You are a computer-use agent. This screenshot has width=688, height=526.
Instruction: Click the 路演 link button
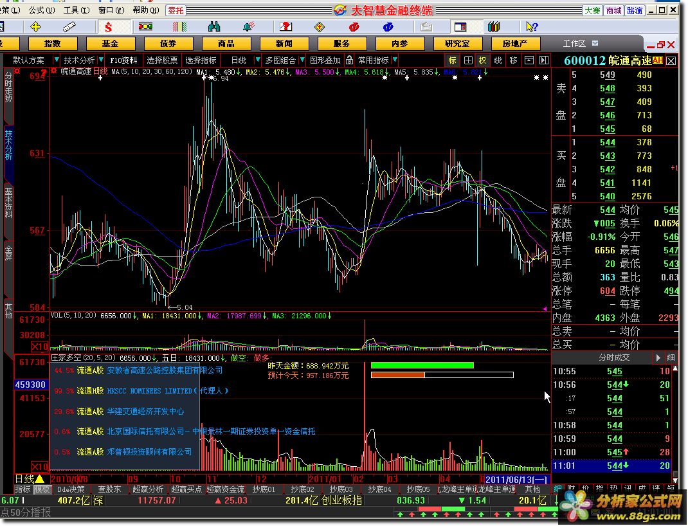tap(635, 10)
